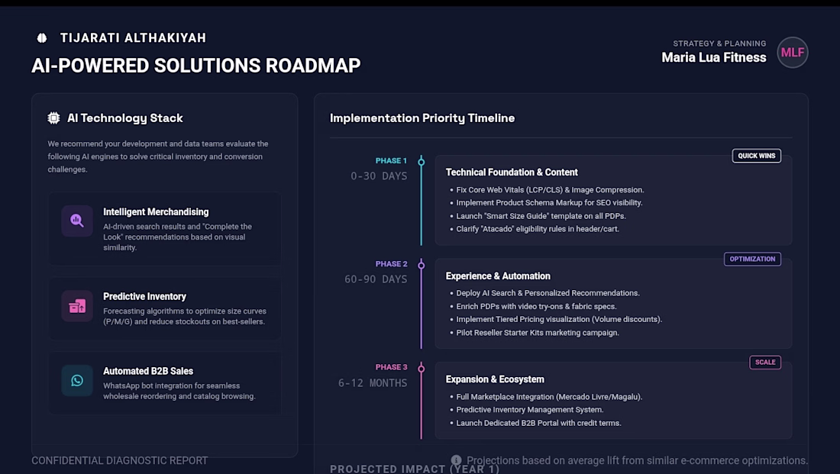Click the AI Technology Stack chip icon
The image size is (840, 474).
[x=54, y=118]
